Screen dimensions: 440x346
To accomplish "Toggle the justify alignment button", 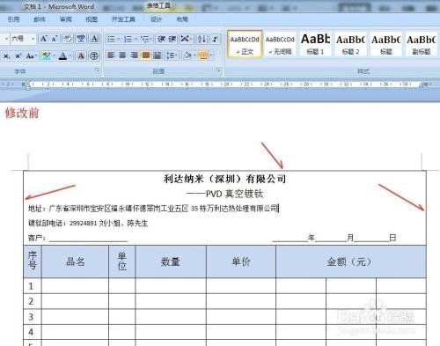I will pyautogui.click(x=146, y=55).
